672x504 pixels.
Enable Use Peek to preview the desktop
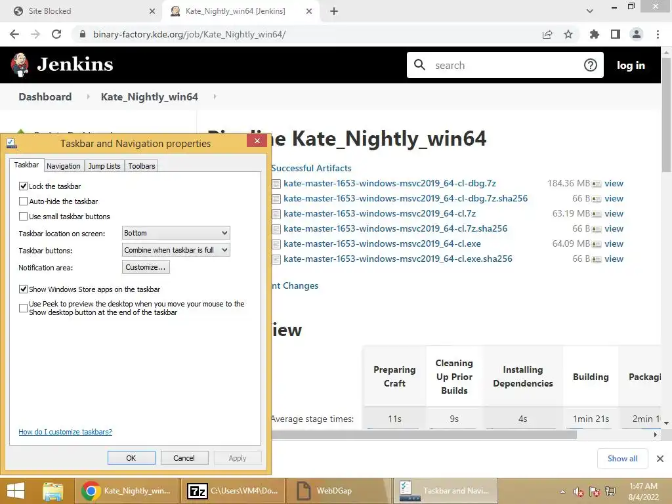click(23, 308)
